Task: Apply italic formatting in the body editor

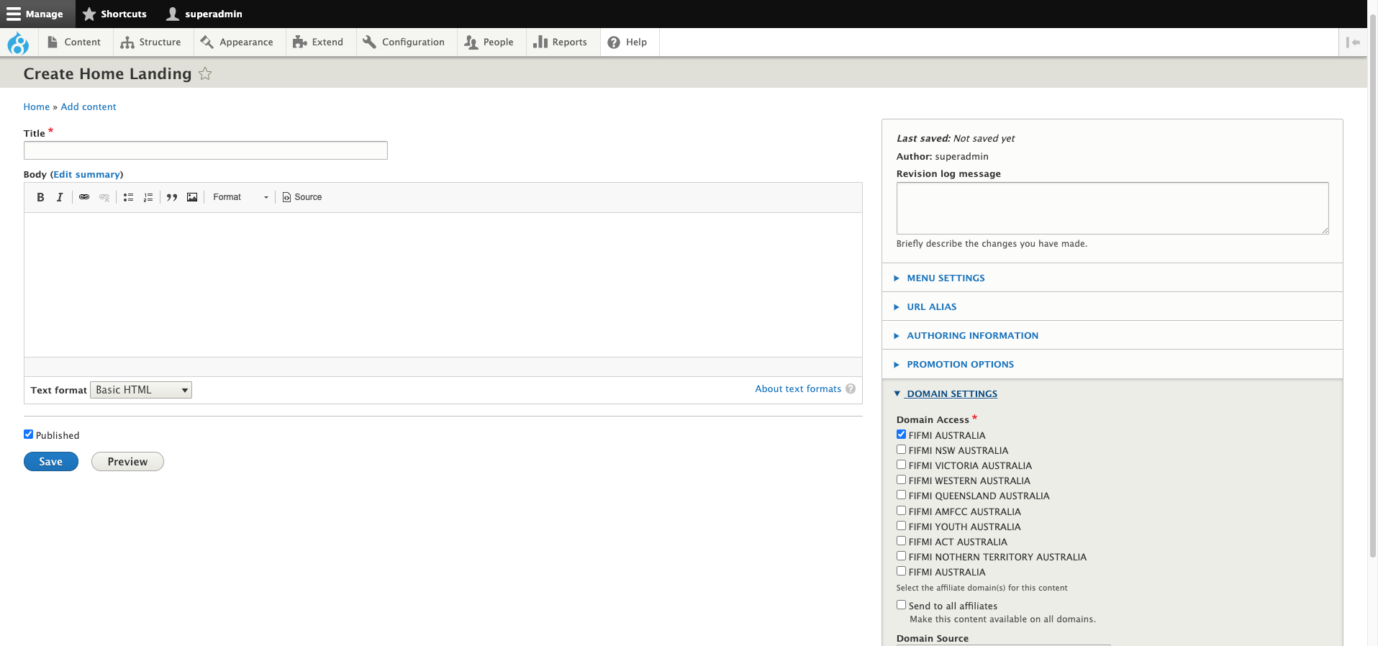Action: tap(60, 197)
